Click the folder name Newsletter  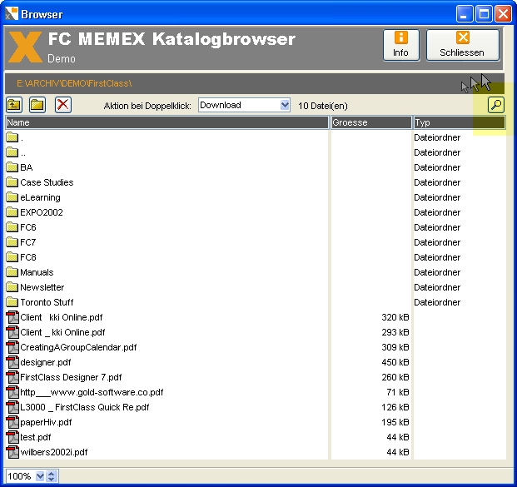coord(42,287)
